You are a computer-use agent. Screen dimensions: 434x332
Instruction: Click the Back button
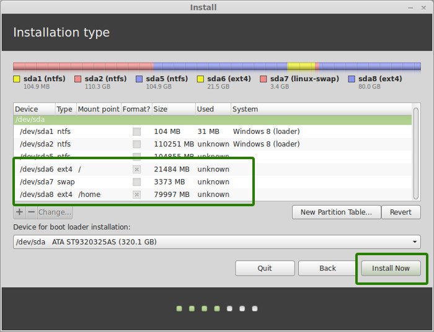point(327,268)
